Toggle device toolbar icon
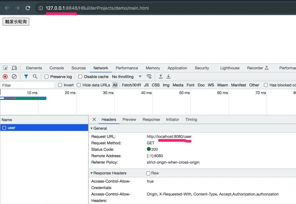 pyautogui.click(x=14, y=68)
